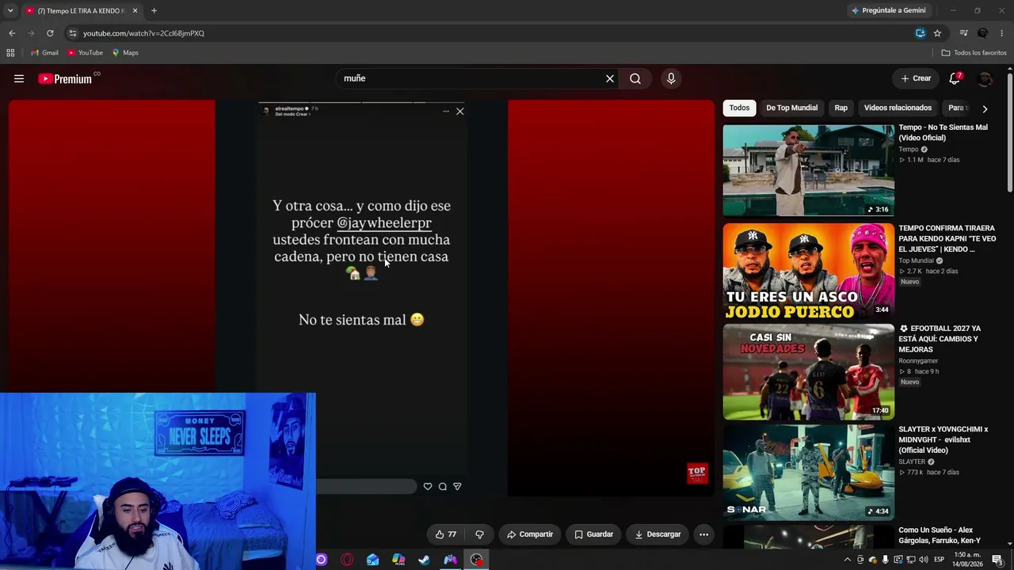Run the search with the magnifier button

point(635,78)
